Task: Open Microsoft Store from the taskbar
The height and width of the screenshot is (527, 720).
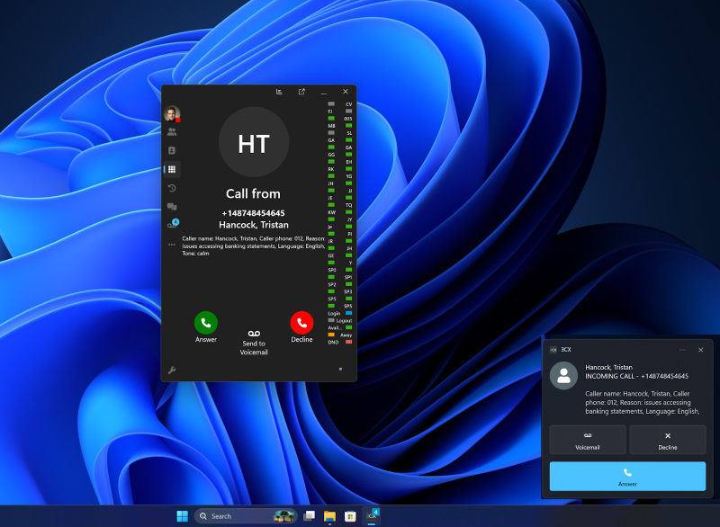Action: (x=350, y=516)
